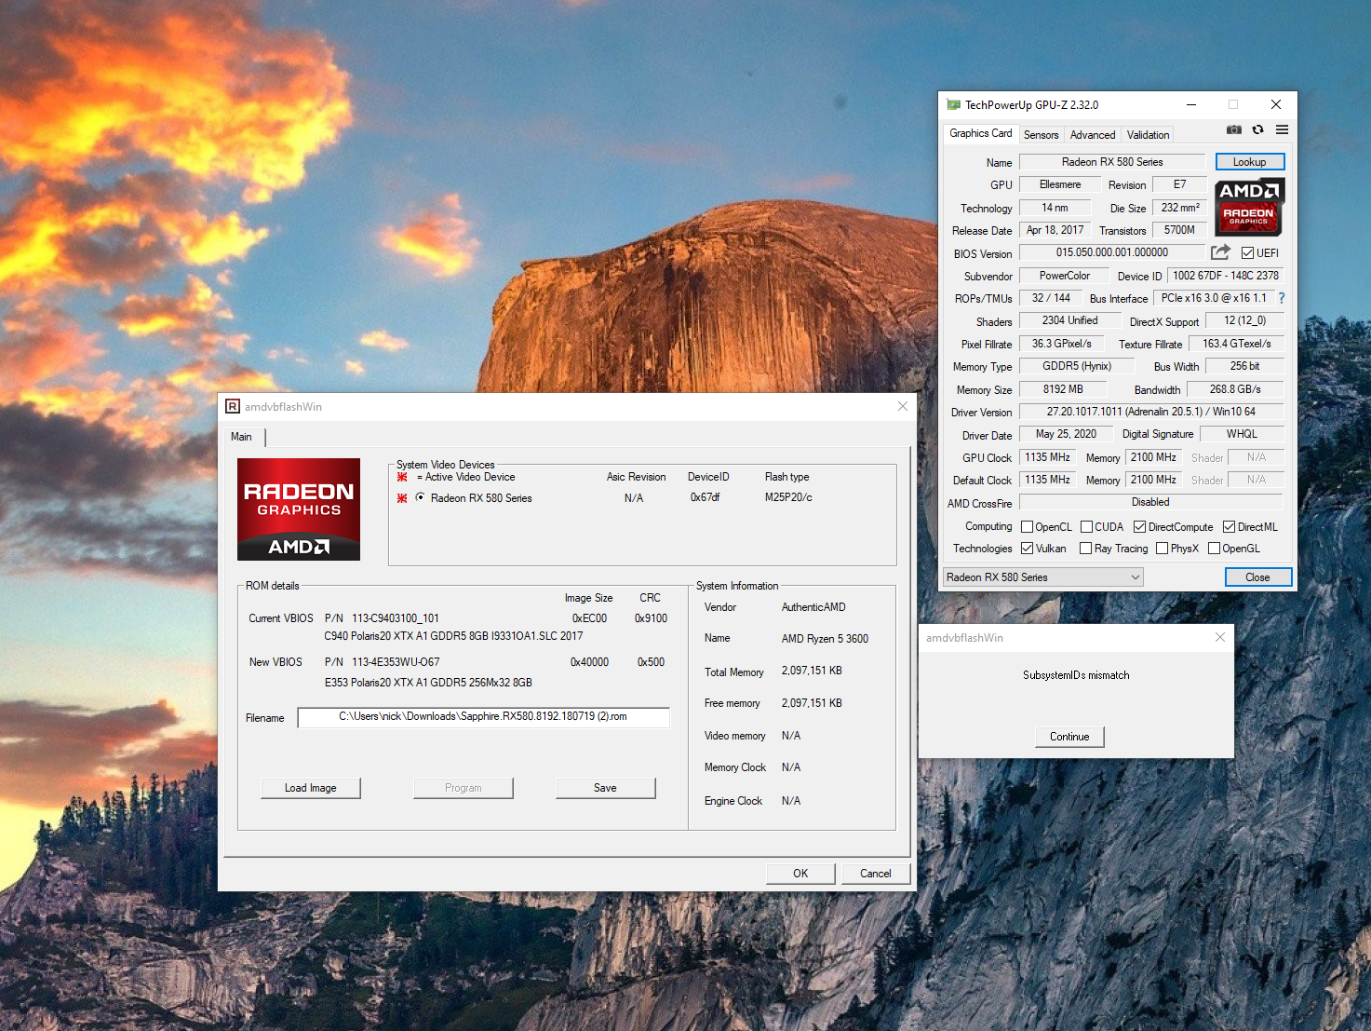Click the BIOS Version field value
Image resolution: width=1371 pixels, height=1031 pixels.
(1111, 252)
